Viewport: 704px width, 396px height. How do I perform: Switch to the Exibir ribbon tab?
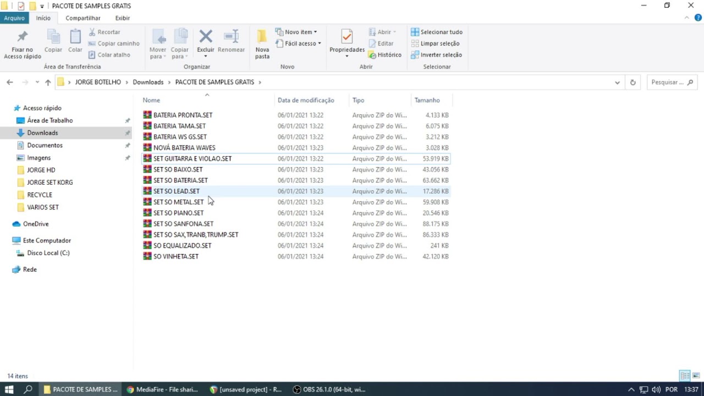123,18
